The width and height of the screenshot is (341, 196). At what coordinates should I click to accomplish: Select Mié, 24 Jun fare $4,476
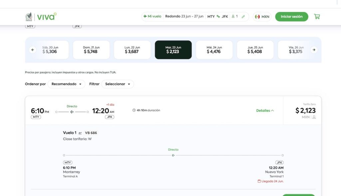[214, 50]
